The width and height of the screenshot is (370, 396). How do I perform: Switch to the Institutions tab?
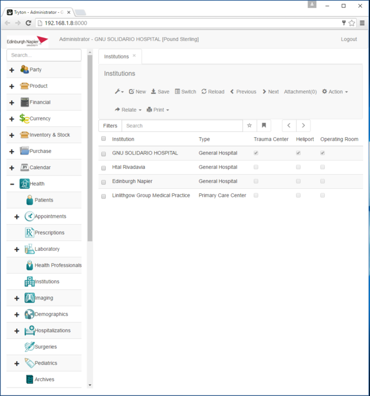(x=116, y=57)
